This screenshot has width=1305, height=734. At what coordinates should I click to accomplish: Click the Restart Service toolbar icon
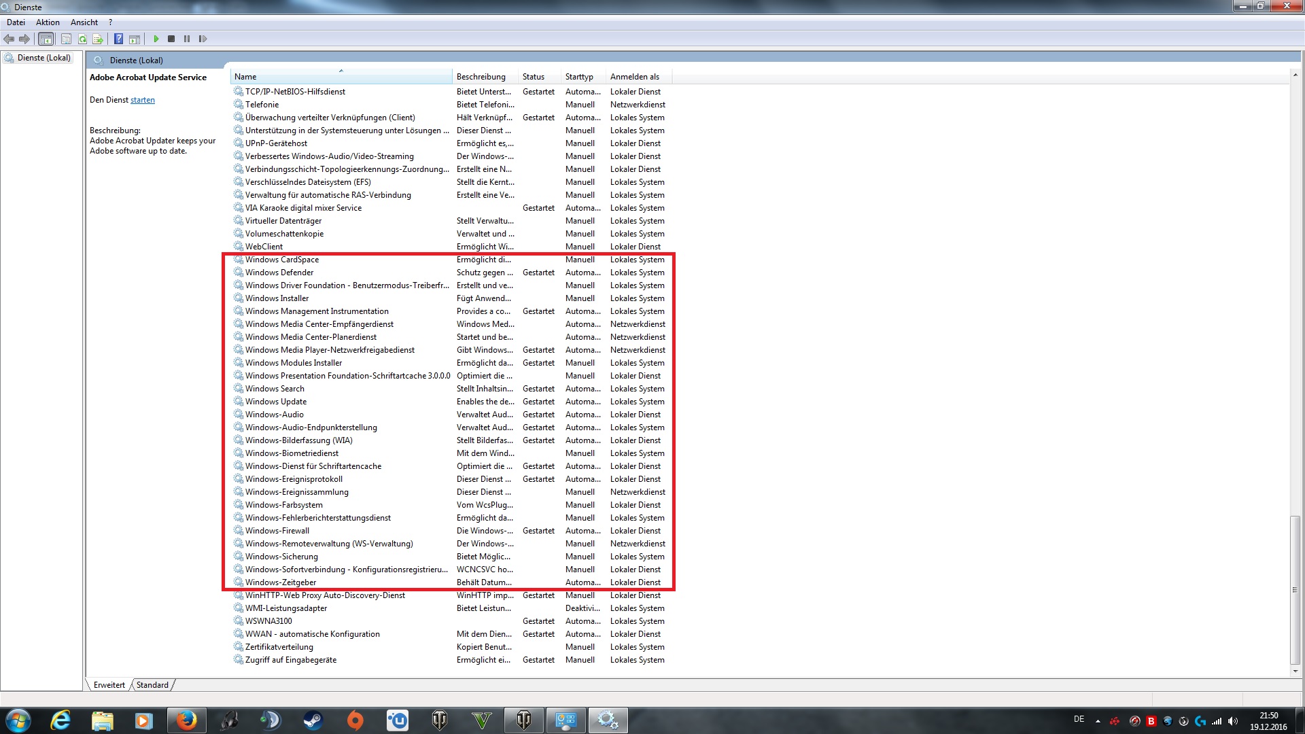point(203,39)
